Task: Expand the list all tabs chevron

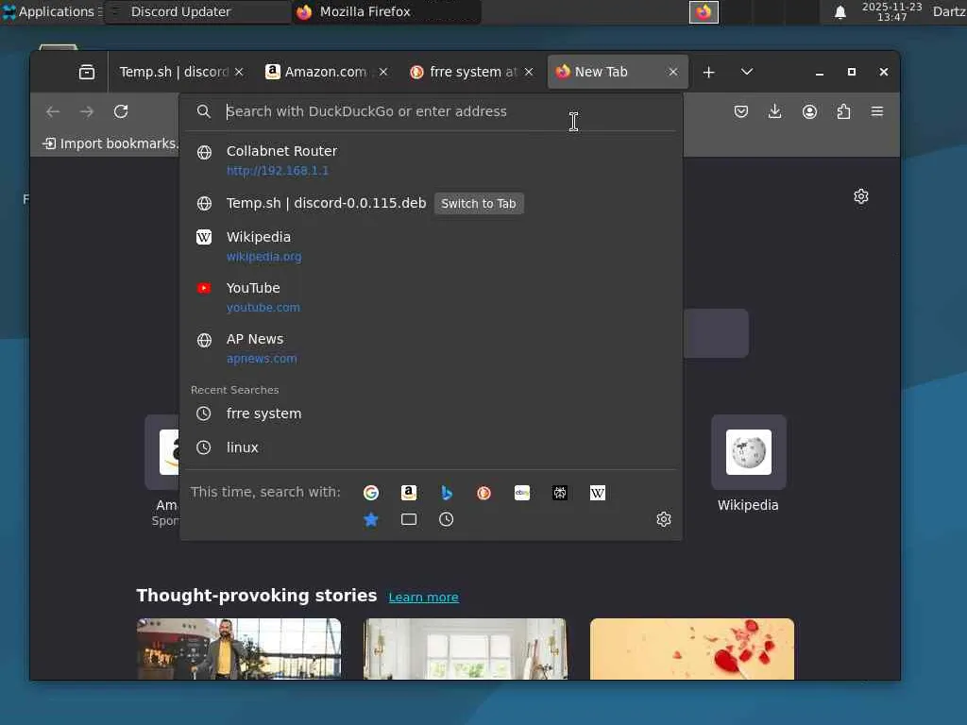Action: click(747, 72)
